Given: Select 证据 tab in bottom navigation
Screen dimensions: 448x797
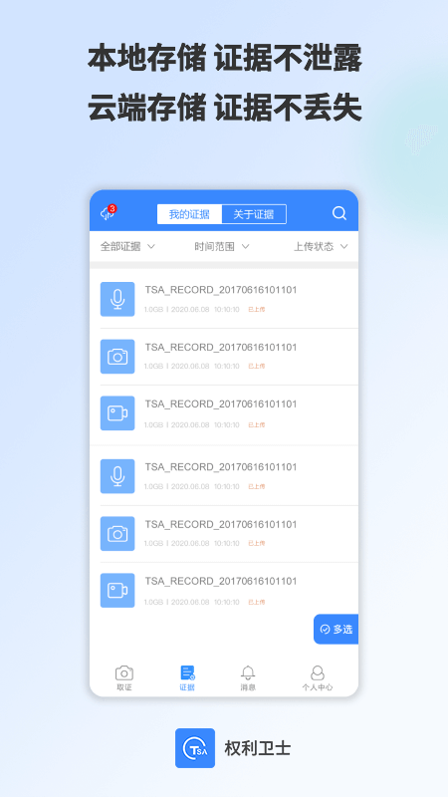Looking at the screenshot, I should 187,678.
